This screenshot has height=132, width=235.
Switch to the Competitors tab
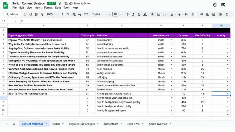point(111,124)
